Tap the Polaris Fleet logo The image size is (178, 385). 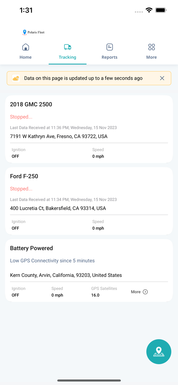click(x=33, y=32)
